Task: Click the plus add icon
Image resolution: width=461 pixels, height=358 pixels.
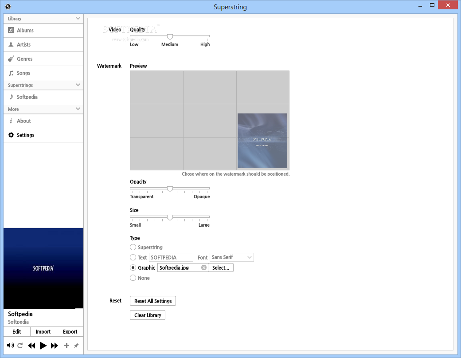Action: [x=67, y=345]
